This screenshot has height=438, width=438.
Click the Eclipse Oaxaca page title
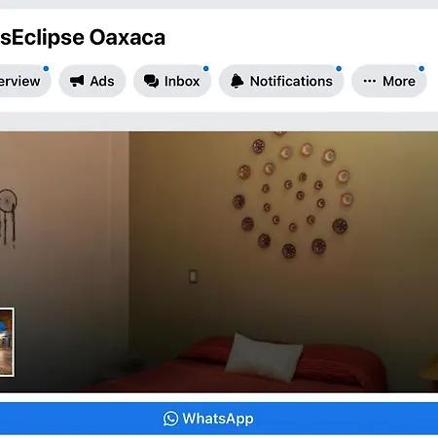pos(83,37)
